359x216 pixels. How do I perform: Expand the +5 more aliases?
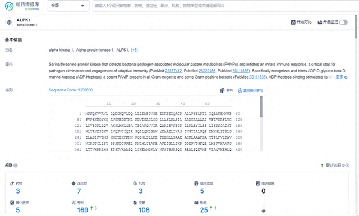[135, 50]
